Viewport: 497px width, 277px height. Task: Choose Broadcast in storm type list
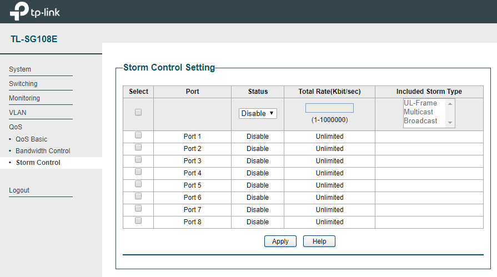pos(420,121)
